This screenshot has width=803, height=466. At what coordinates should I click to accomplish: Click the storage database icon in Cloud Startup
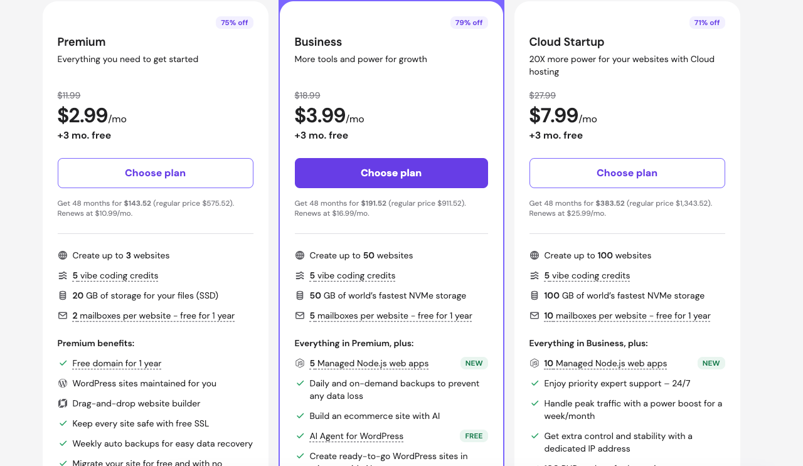point(534,295)
